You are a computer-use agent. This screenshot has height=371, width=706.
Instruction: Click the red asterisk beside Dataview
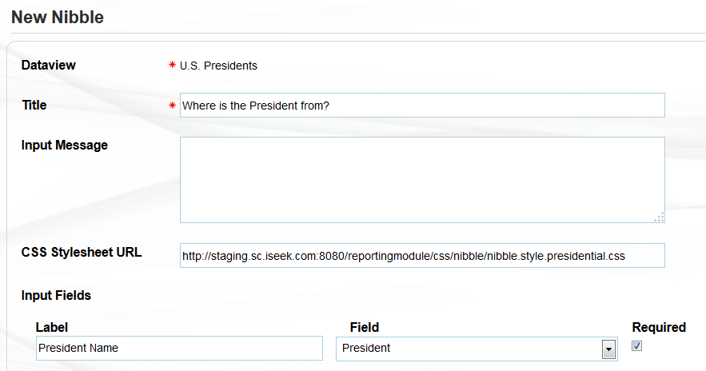click(x=172, y=66)
